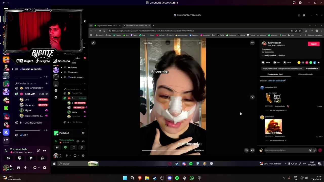Deafen Discord headphone audio
Screen dimensions: 324x182
click(35, 168)
